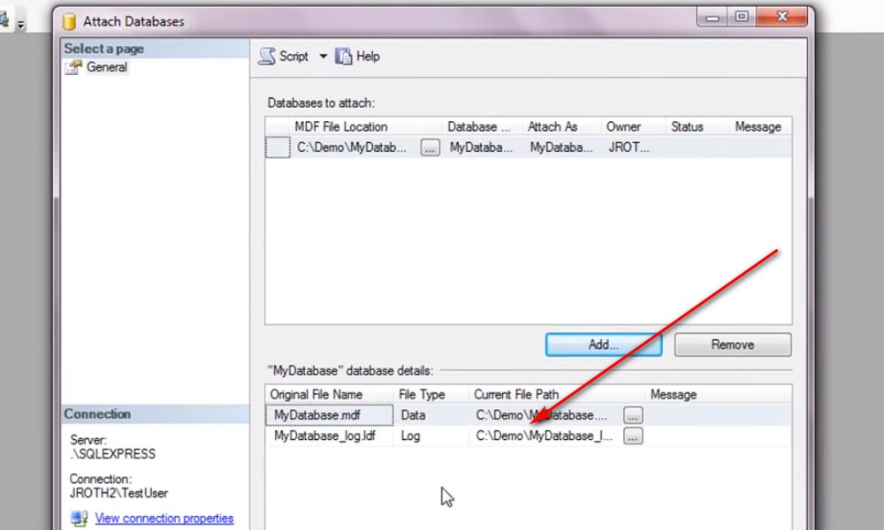Click the Attach As column header

(552, 127)
